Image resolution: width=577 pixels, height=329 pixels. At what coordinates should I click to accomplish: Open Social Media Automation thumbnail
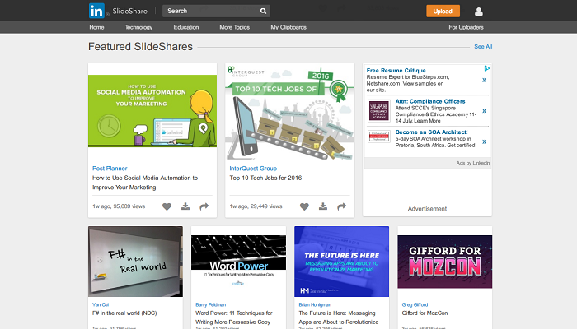tap(152, 111)
